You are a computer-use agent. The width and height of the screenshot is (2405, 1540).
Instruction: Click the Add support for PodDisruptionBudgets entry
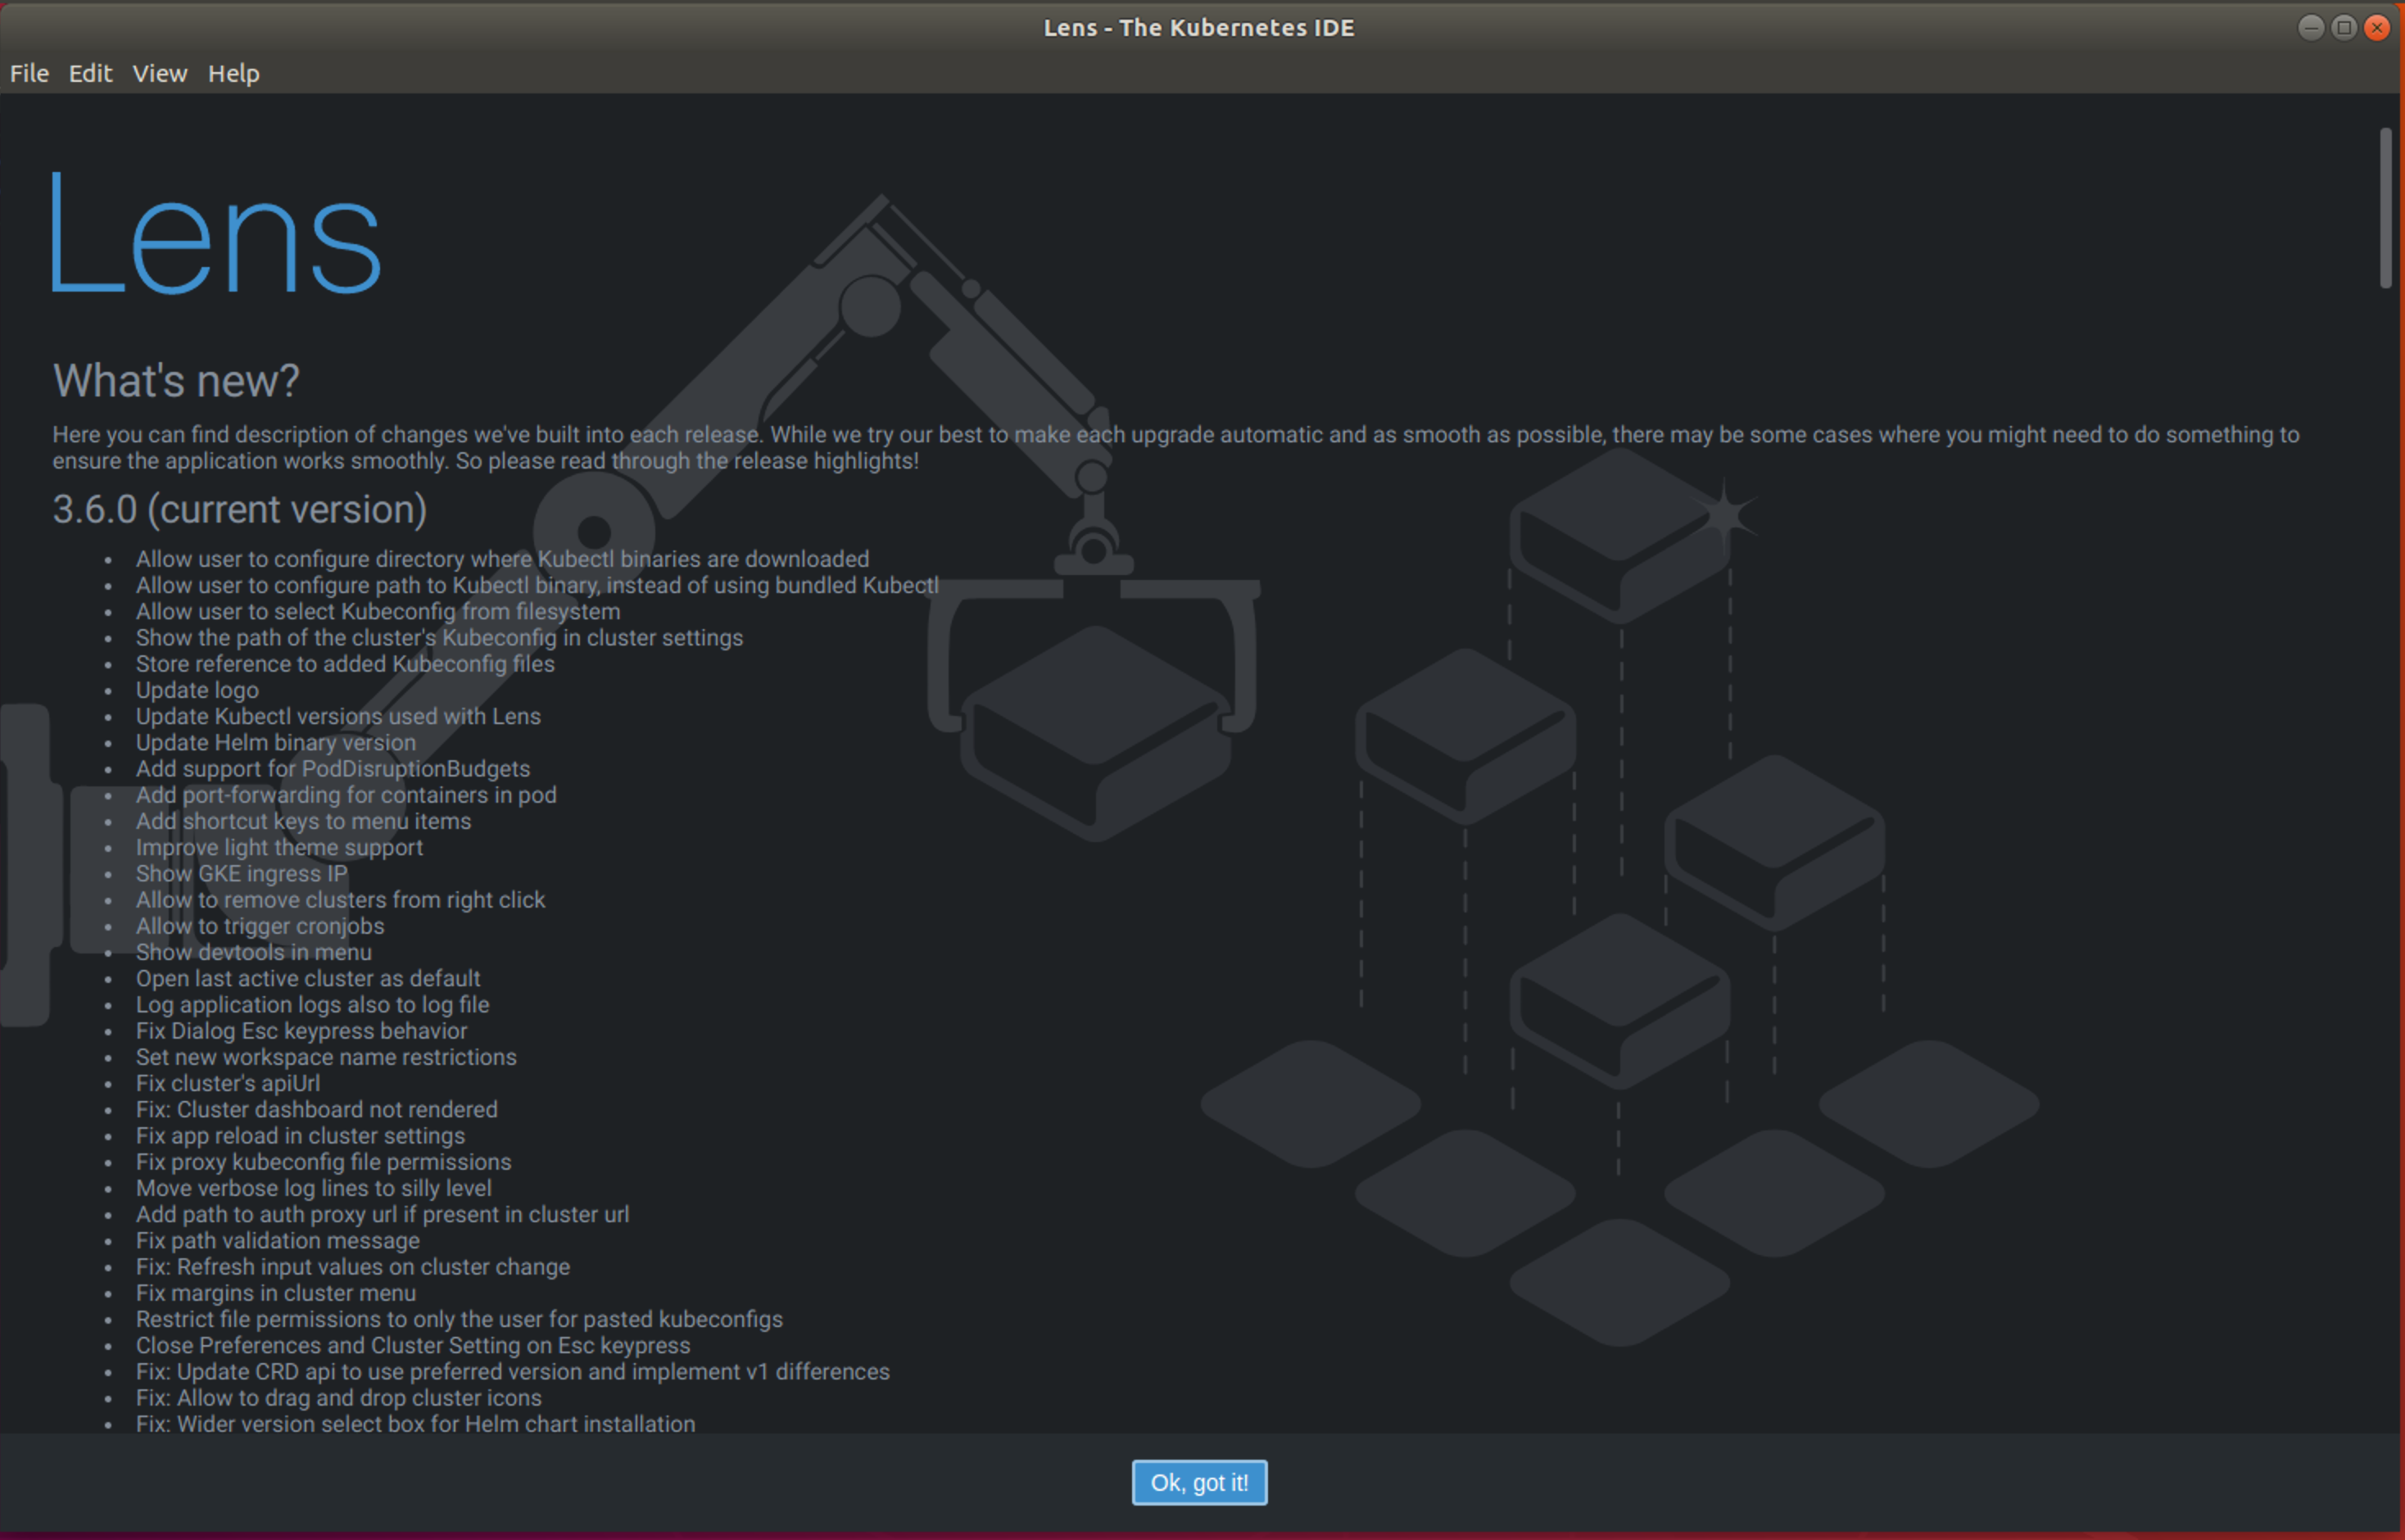(333, 768)
